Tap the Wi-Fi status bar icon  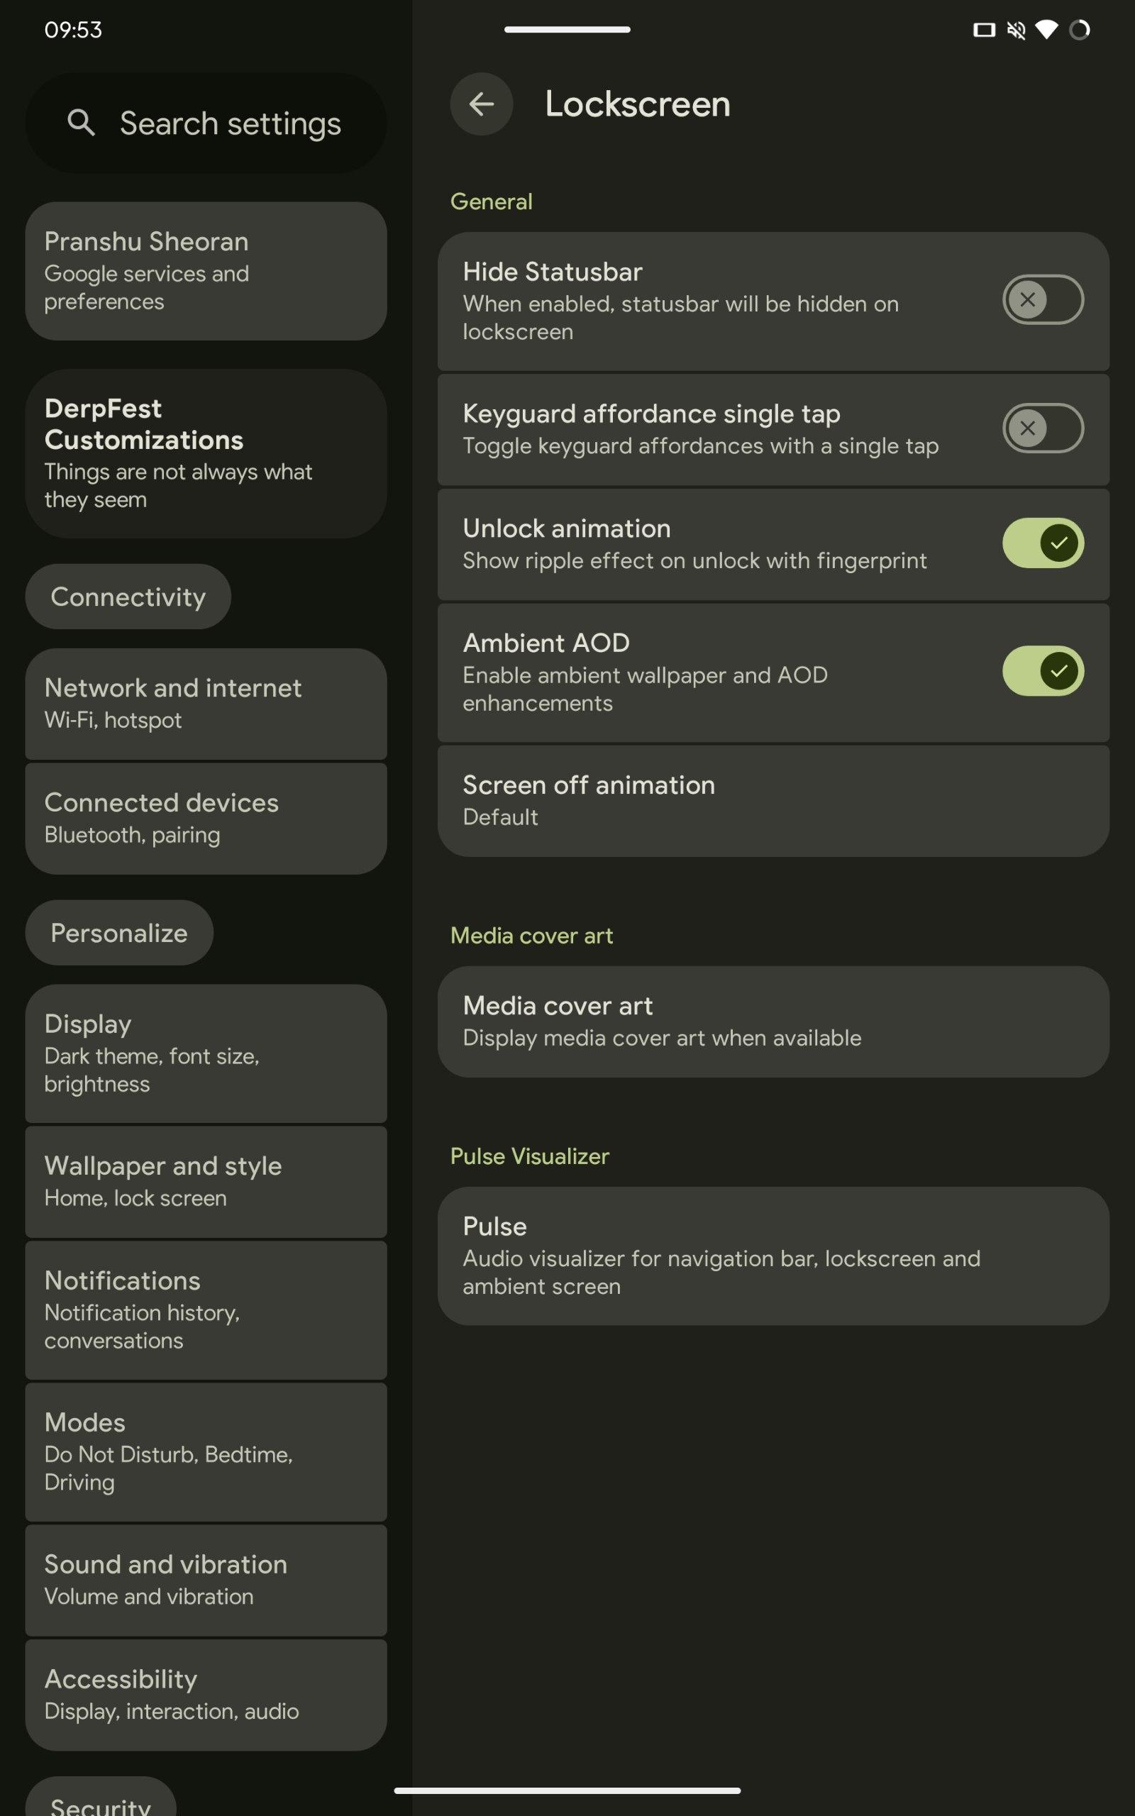click(x=1046, y=30)
